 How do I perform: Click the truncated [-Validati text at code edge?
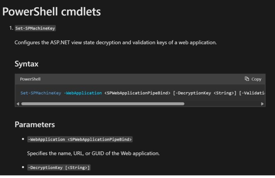252,93
